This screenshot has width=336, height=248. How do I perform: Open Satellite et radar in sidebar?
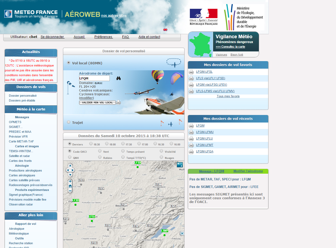click(x=19, y=156)
